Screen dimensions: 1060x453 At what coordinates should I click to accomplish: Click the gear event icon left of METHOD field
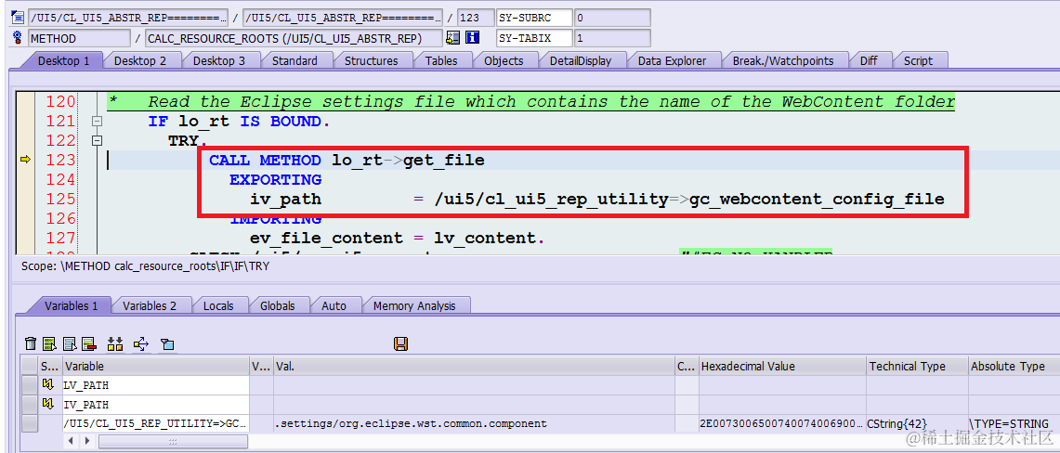click(x=18, y=38)
